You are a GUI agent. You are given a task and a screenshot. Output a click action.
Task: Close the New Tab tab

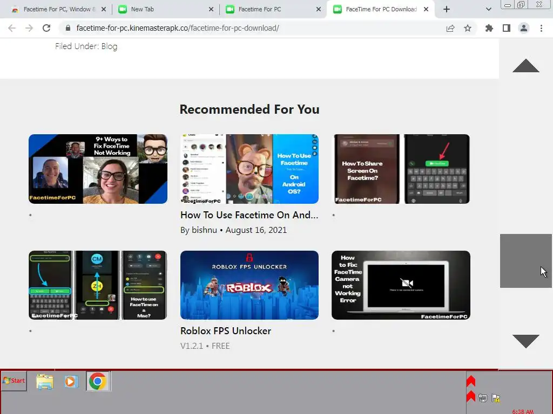pyautogui.click(x=211, y=10)
